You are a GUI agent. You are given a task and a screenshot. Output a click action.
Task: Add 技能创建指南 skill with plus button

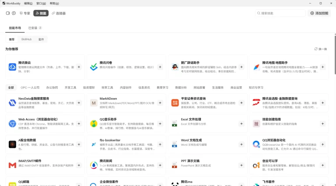[x=322, y=124]
